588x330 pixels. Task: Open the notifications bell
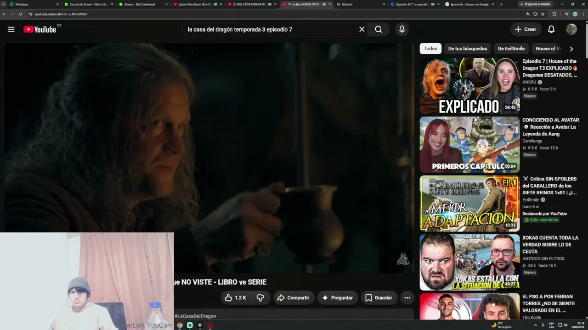[551, 29]
